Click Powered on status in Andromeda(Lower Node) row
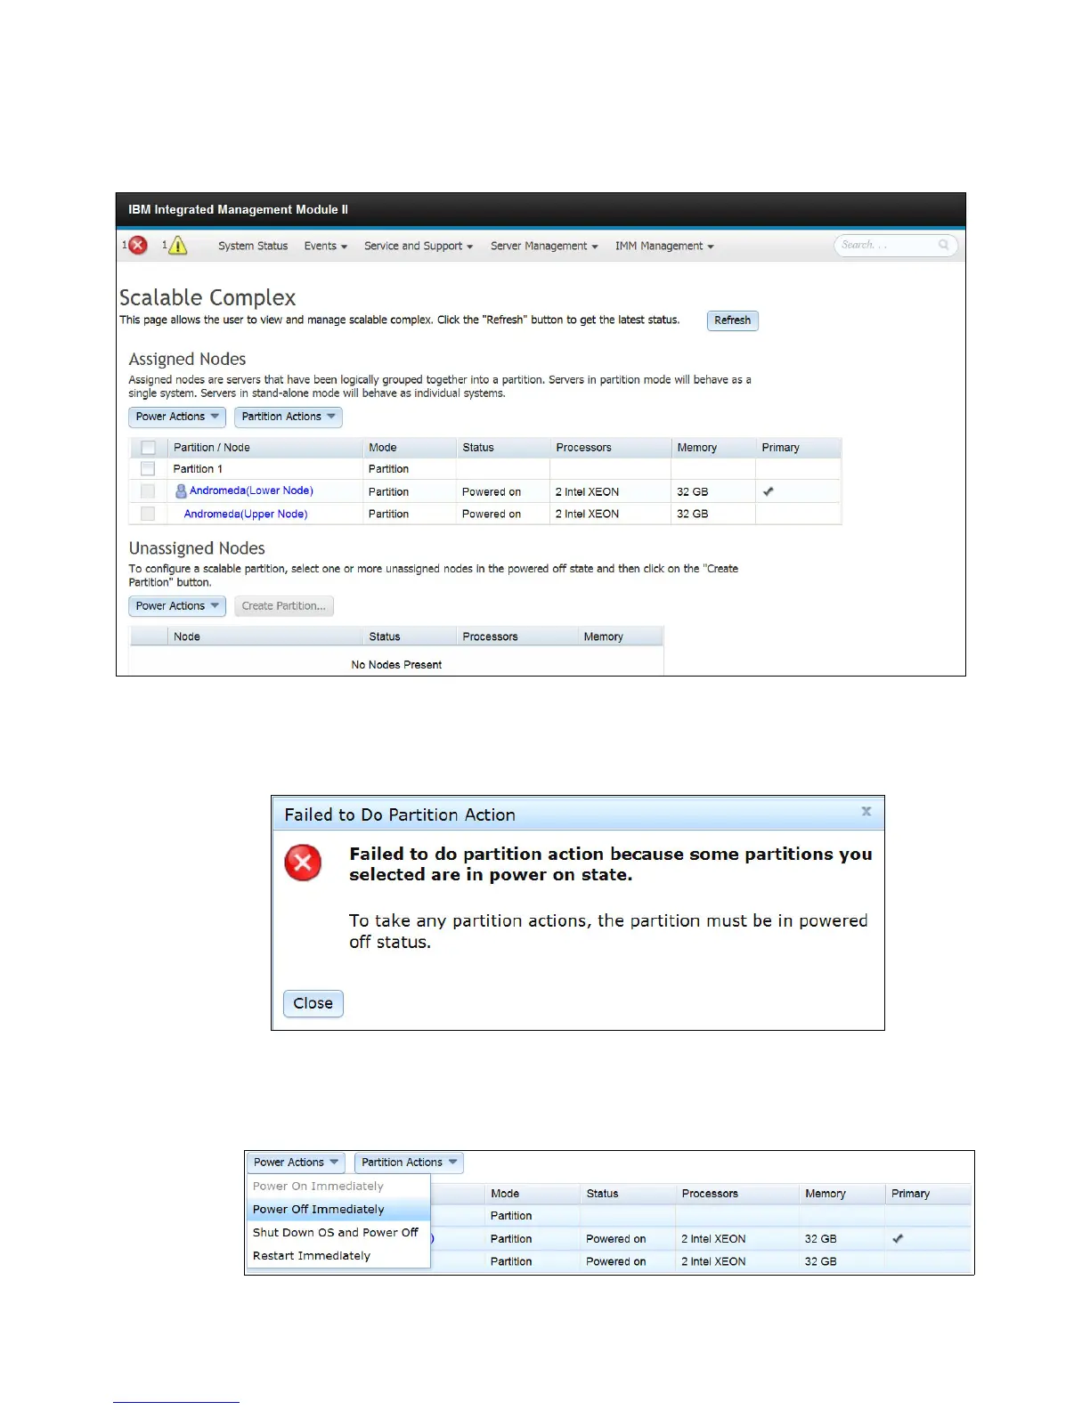This screenshot has width=1090, height=1410. (492, 491)
